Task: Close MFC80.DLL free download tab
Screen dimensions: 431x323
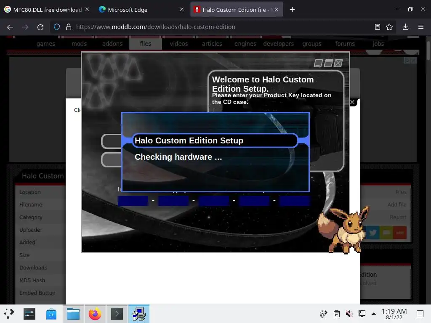Action: 87,9
